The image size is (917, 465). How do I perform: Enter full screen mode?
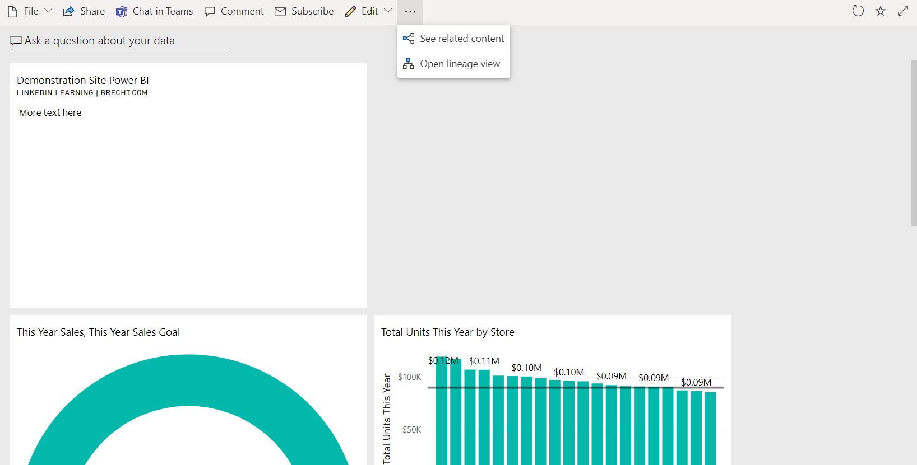tap(903, 11)
